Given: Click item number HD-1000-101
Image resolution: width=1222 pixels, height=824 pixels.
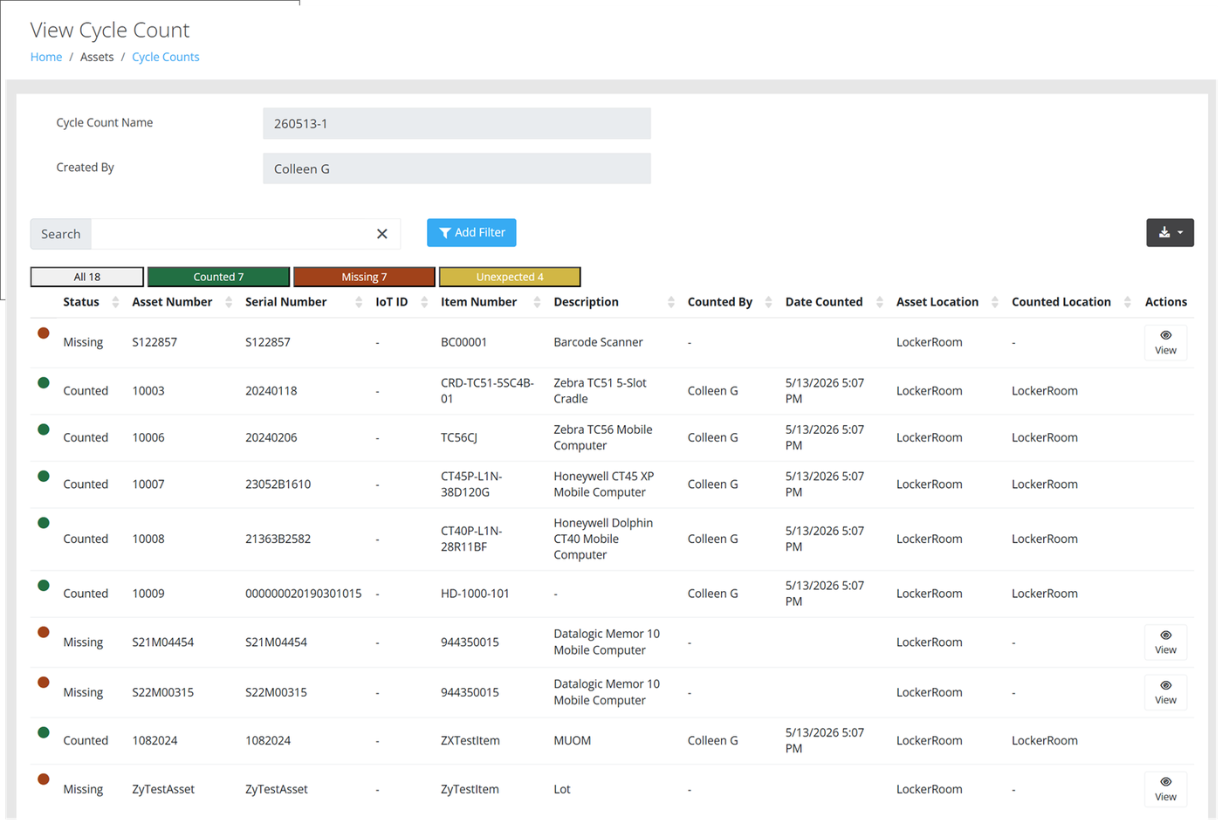Looking at the screenshot, I should (x=475, y=594).
